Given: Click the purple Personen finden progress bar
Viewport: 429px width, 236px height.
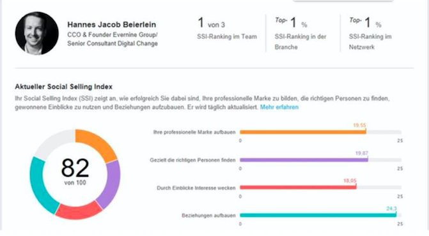Looking at the screenshot, I should [304, 160].
